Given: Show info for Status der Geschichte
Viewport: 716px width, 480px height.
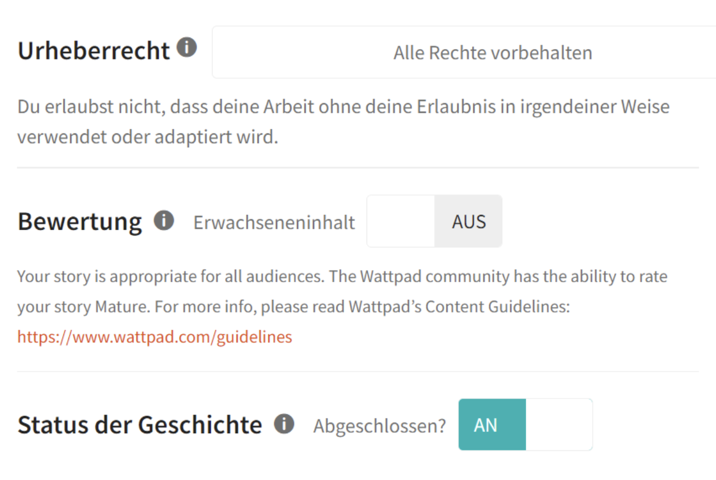Looking at the screenshot, I should tap(284, 424).
